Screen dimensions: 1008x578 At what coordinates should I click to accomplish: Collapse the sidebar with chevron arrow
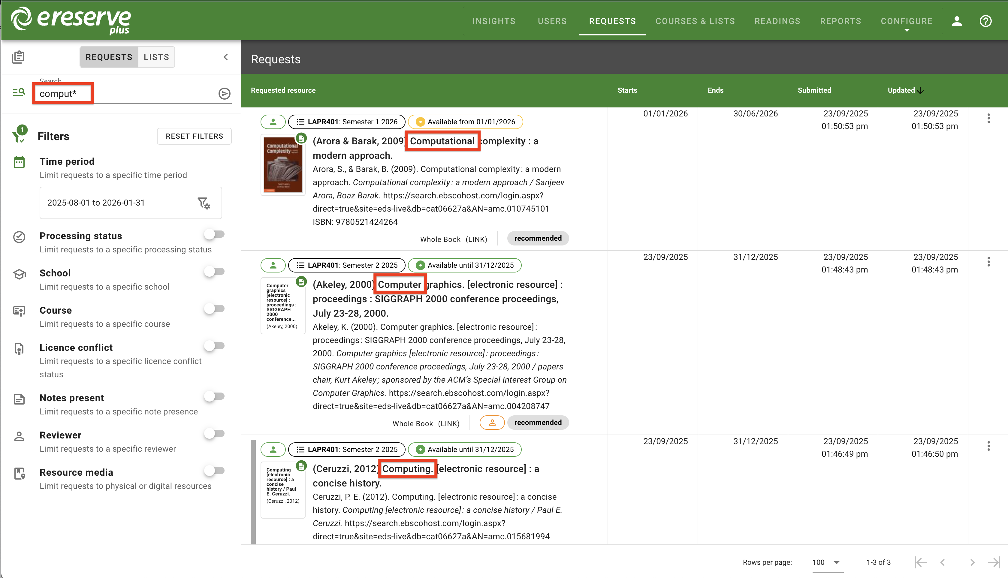tap(225, 57)
